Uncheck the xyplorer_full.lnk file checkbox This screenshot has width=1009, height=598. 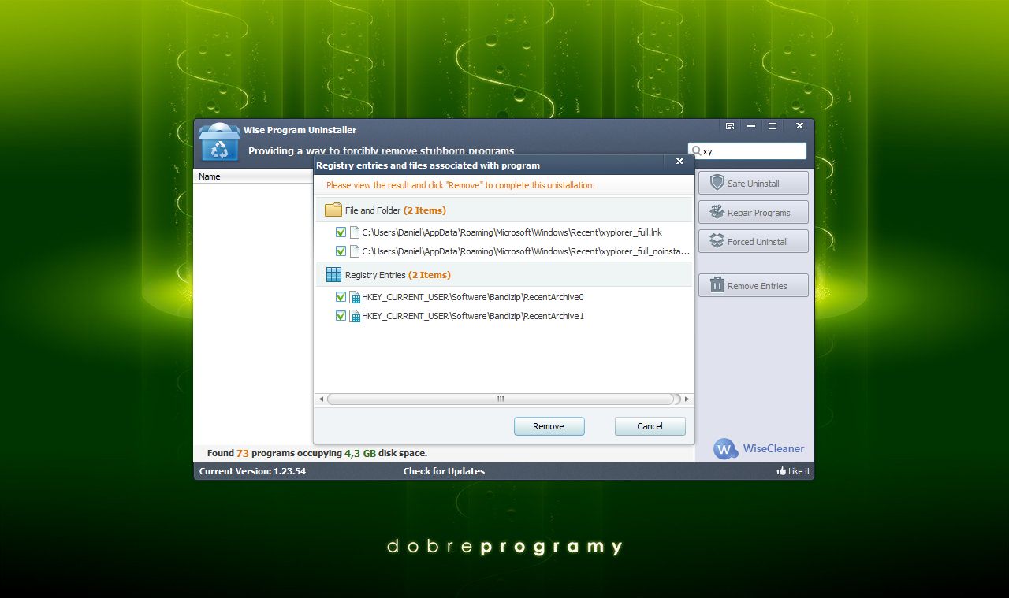341,232
